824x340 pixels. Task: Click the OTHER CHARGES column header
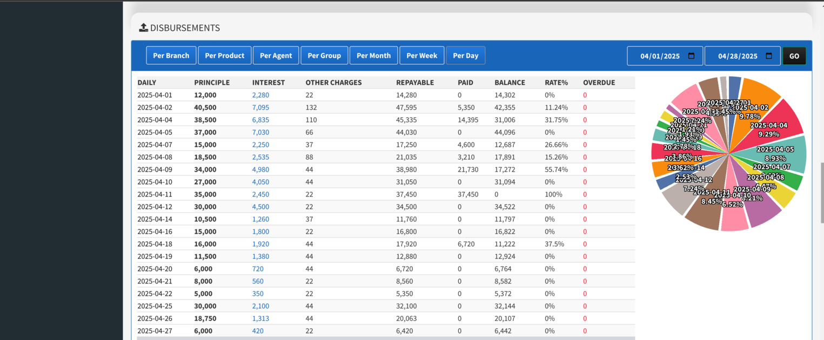(334, 83)
